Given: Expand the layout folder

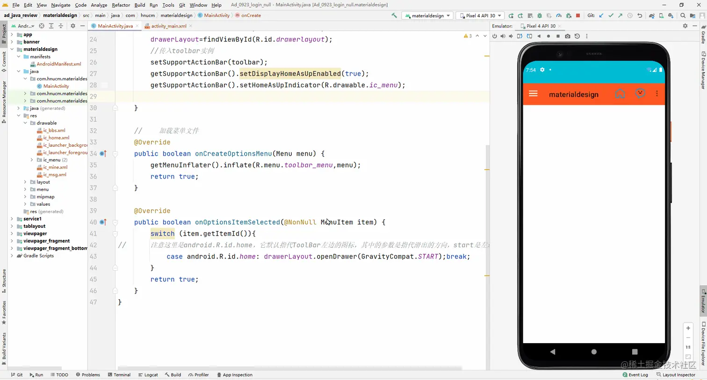Looking at the screenshot, I should (x=25, y=182).
